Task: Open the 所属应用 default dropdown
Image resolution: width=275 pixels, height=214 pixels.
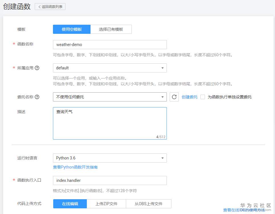Action: click(110, 68)
